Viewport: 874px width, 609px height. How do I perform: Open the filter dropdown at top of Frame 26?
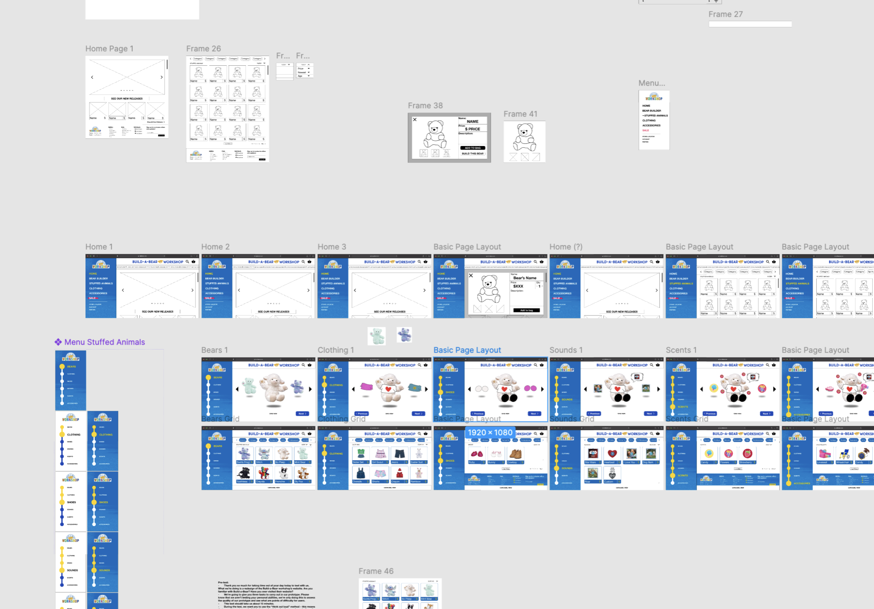click(264, 64)
